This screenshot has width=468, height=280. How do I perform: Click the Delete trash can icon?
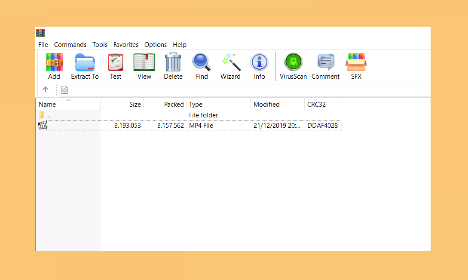pos(173,62)
